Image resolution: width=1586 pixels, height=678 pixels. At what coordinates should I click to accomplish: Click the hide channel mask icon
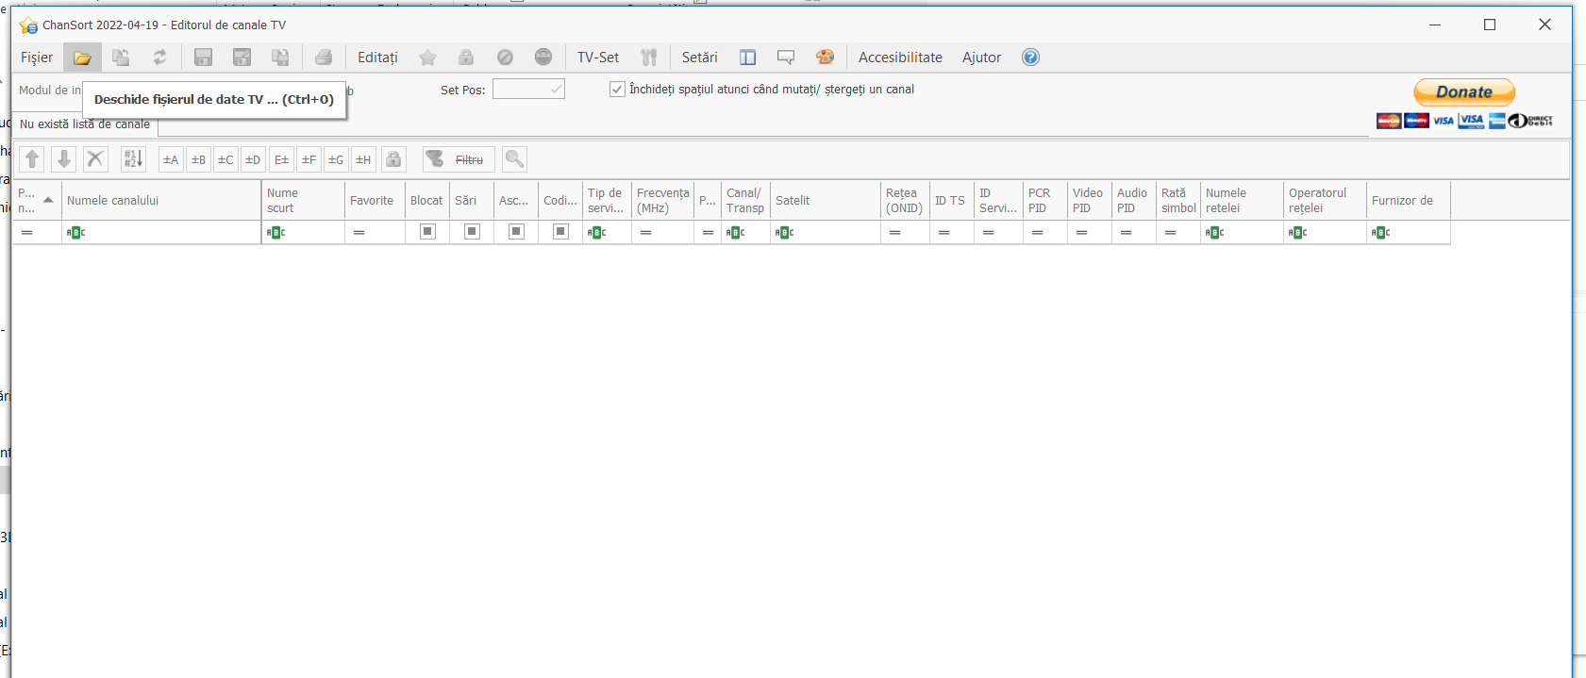543,58
